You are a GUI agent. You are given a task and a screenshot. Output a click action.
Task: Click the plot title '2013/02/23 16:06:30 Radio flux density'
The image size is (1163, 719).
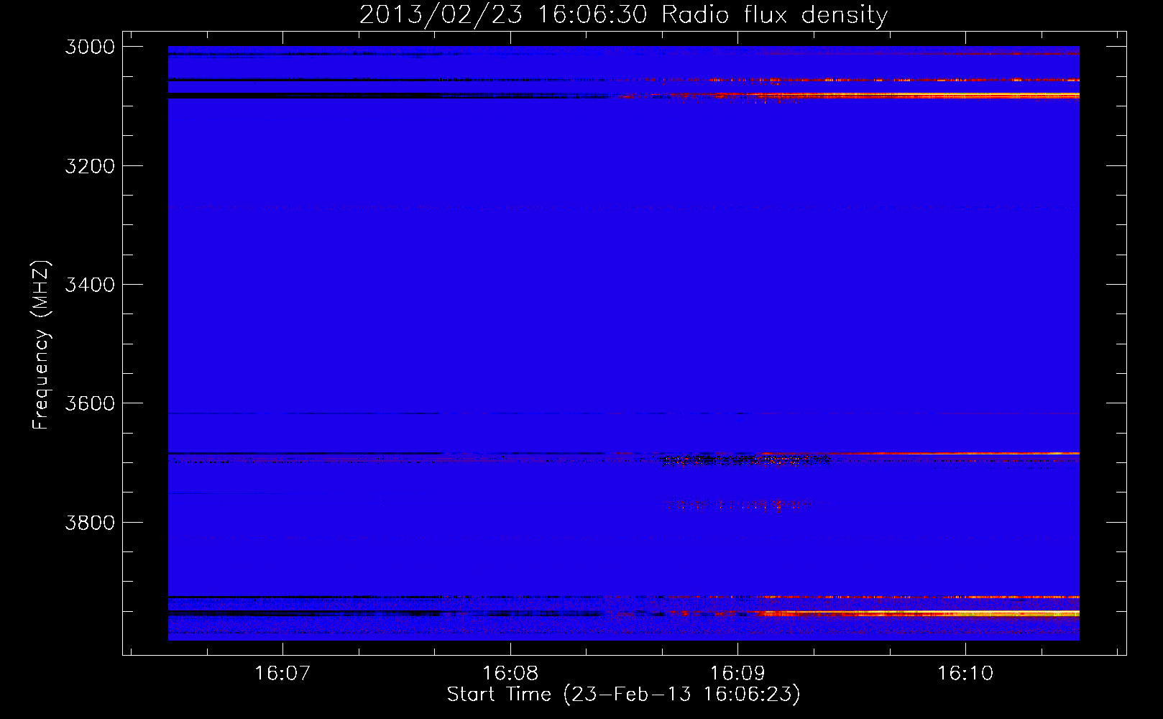(623, 14)
